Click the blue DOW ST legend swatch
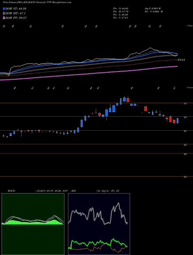The image size is (193, 255). [4, 8]
